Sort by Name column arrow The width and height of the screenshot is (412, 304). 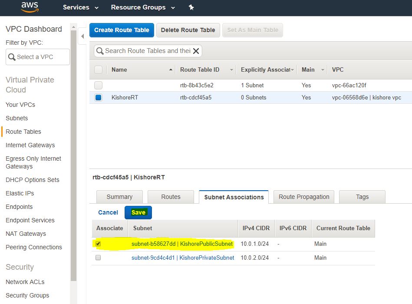tap(171, 70)
